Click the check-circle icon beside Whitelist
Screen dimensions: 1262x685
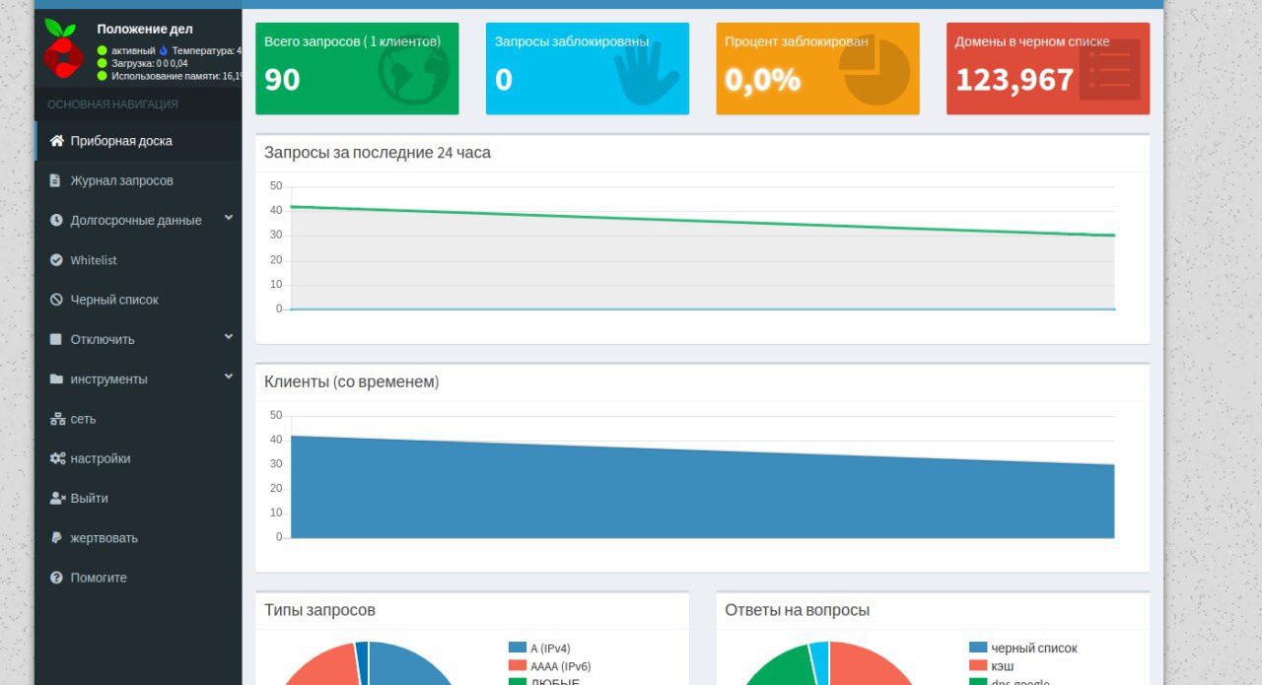point(56,260)
